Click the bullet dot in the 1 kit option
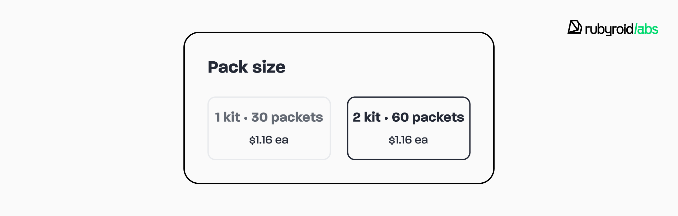 [246, 118]
